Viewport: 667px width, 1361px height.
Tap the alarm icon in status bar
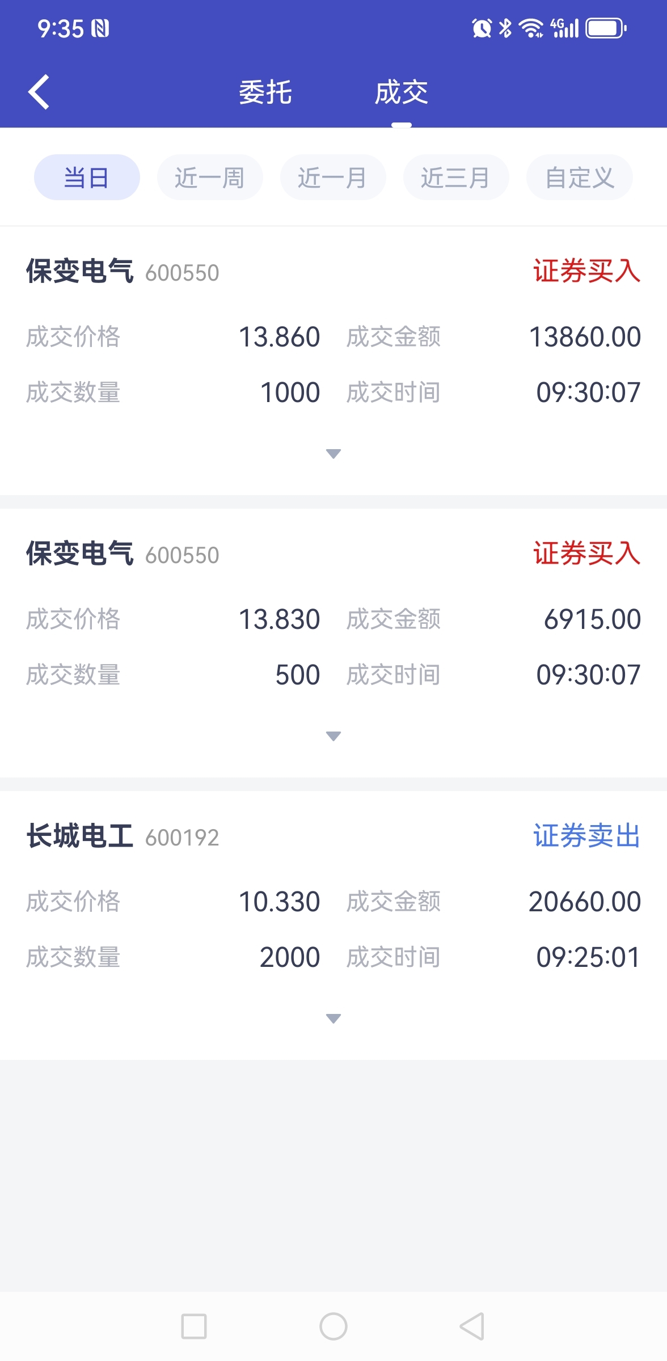(482, 28)
